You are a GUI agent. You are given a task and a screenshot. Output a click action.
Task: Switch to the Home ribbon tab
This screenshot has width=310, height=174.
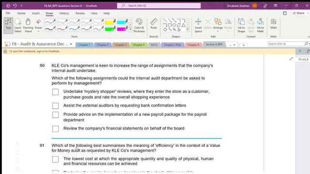[x=21, y=13]
